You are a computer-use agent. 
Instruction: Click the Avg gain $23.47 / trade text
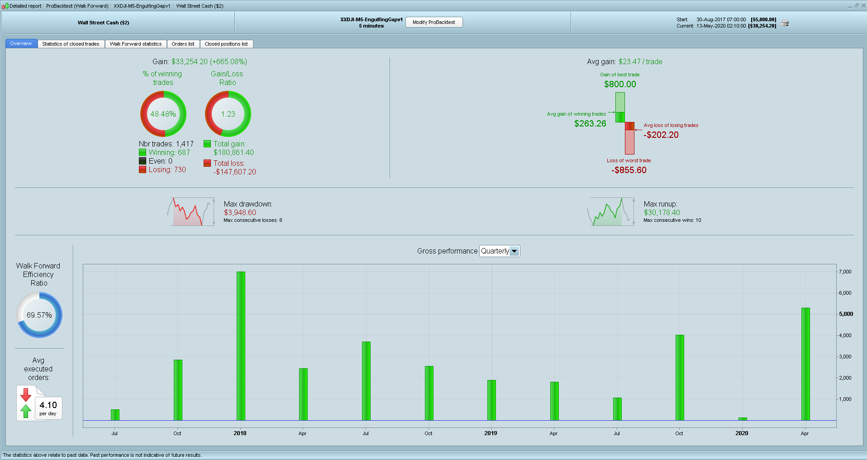(624, 62)
